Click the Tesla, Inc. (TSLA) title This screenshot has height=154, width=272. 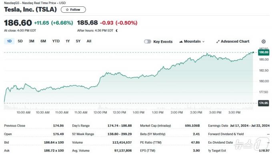(30, 10)
